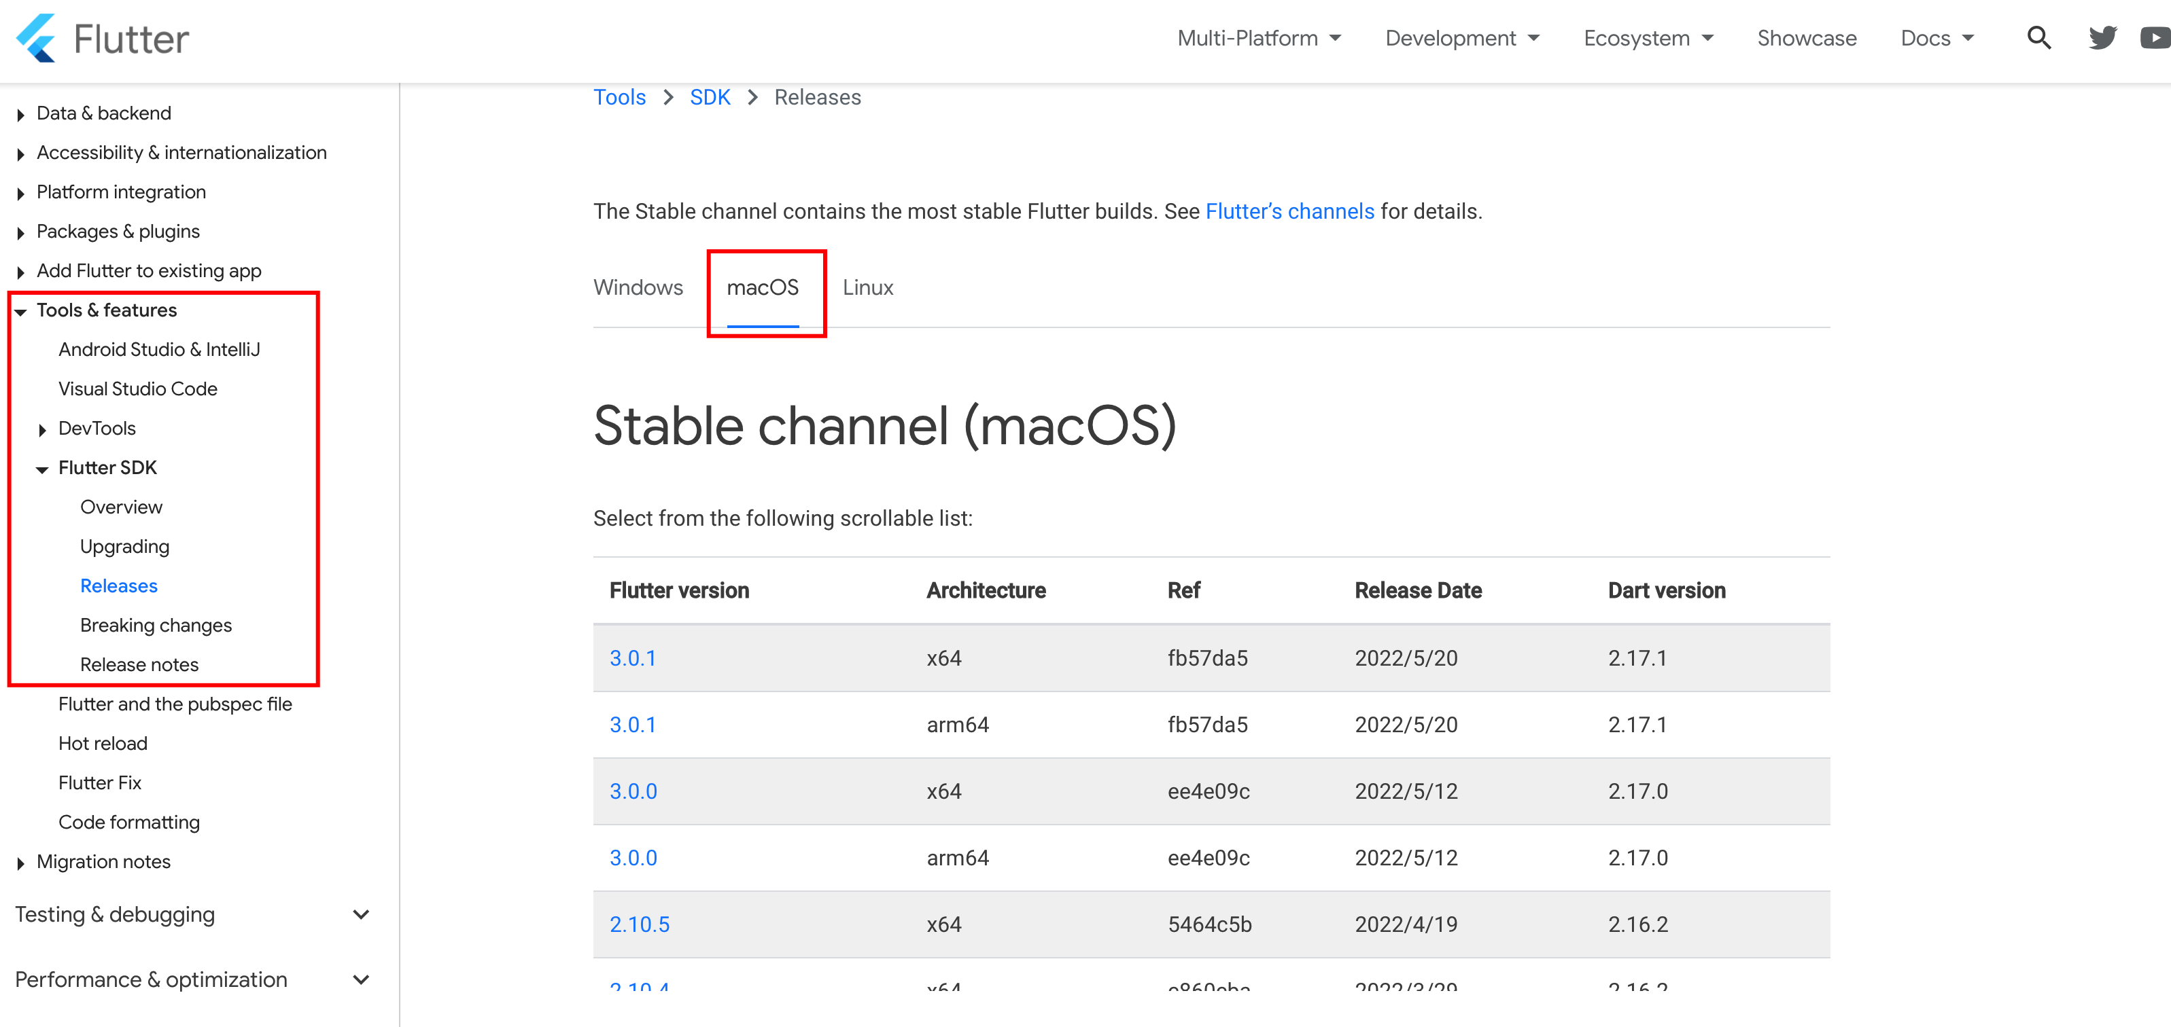Expand the DevTools tree item
The width and height of the screenshot is (2171, 1027).
96,428
